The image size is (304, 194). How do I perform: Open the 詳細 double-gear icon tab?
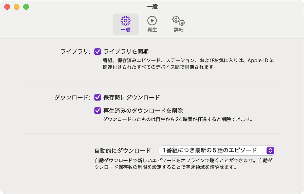pos(179,24)
